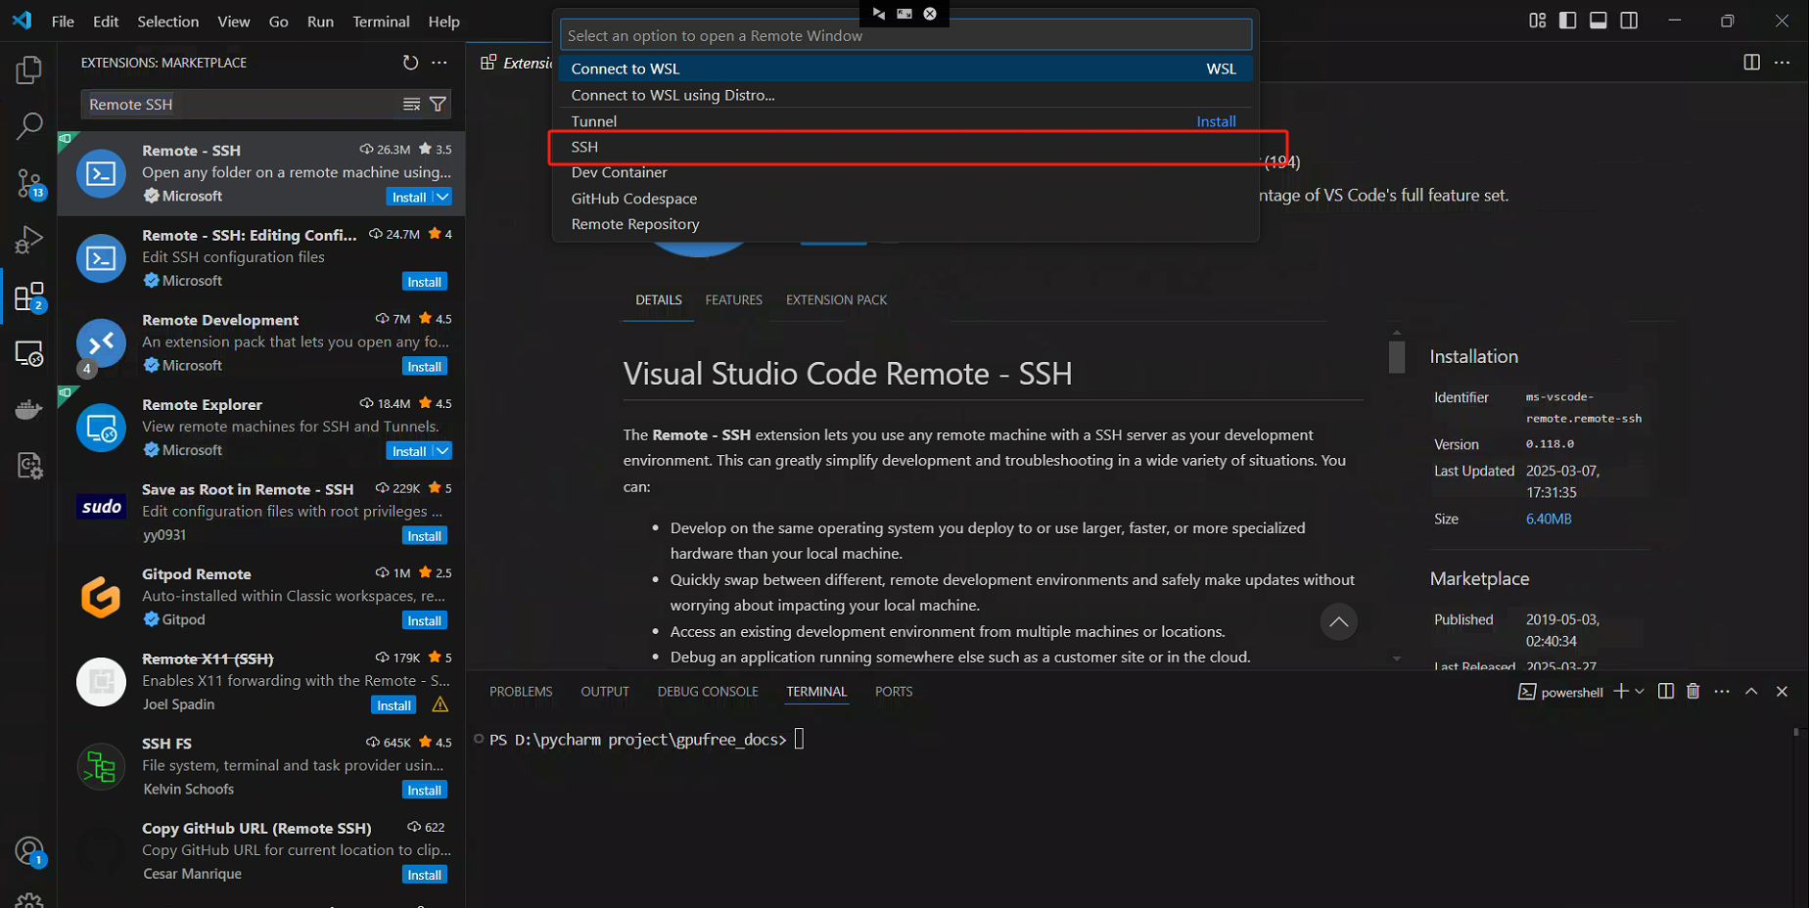Focus the remote window option input field

905,35
